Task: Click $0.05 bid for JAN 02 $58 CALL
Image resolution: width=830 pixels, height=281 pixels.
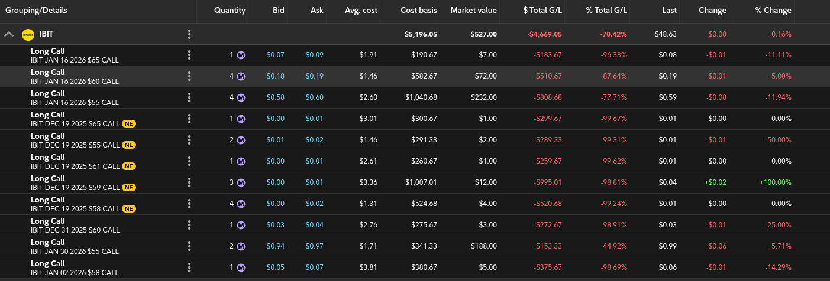Action: click(275, 267)
